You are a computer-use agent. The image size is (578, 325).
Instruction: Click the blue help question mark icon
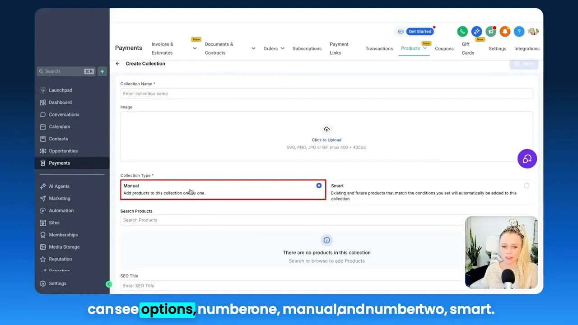coord(519,32)
